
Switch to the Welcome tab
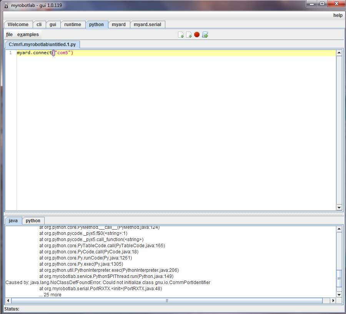point(18,25)
